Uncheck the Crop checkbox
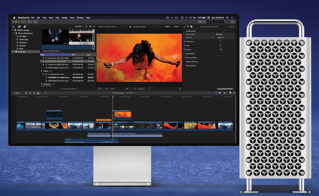 184,45
